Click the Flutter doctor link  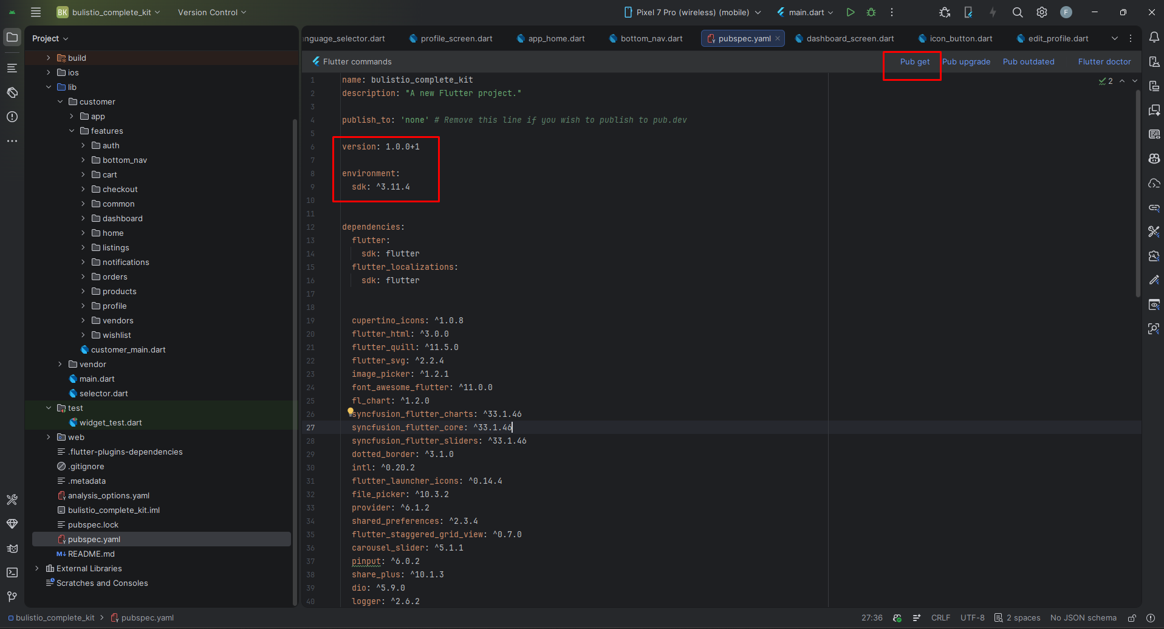click(x=1104, y=61)
